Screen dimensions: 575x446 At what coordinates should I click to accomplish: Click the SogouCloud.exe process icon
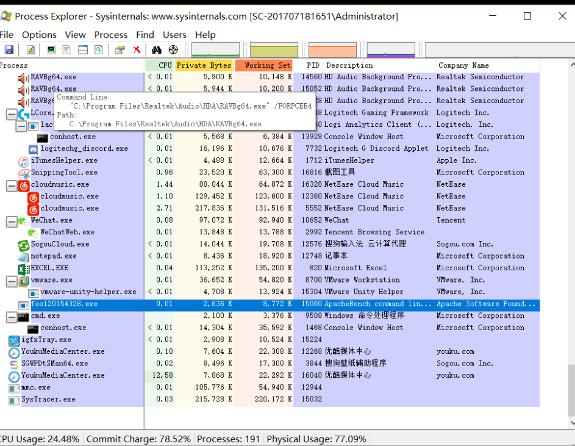coord(23,245)
